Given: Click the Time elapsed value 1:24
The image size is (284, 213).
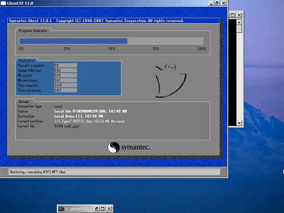Looking at the screenshot, I should pyautogui.click(x=66, y=85).
